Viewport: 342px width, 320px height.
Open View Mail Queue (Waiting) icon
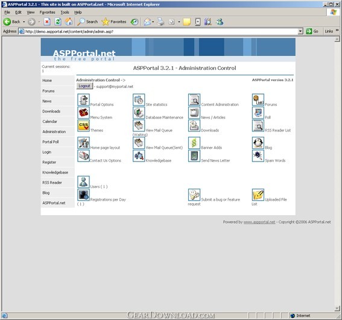coord(139,125)
